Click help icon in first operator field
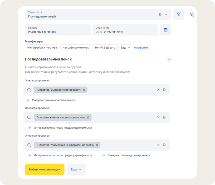Viewport: 215px width, 185px height. click(164, 90)
